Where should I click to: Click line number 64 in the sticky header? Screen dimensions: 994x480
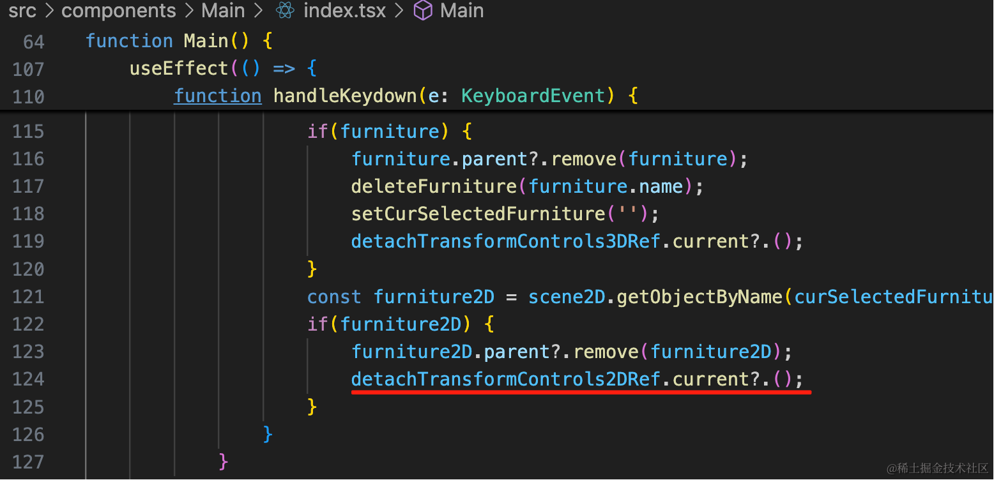[x=34, y=42]
